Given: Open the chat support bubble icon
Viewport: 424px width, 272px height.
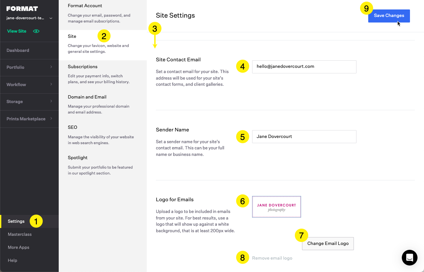Looking at the screenshot, I should (409, 258).
